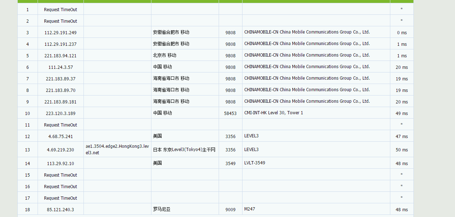Click AS number 58453
455x217 pixels.
[x=230, y=113]
